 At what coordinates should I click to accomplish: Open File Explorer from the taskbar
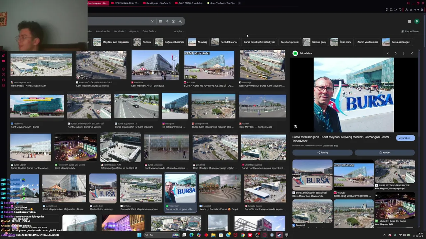213,235
